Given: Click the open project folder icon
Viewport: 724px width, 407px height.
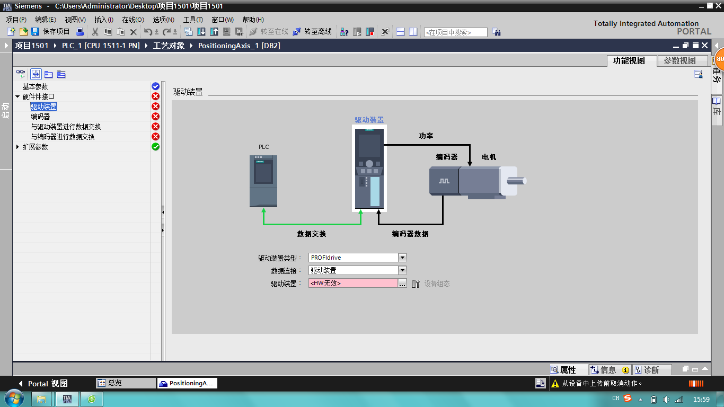Looking at the screenshot, I should point(23,32).
